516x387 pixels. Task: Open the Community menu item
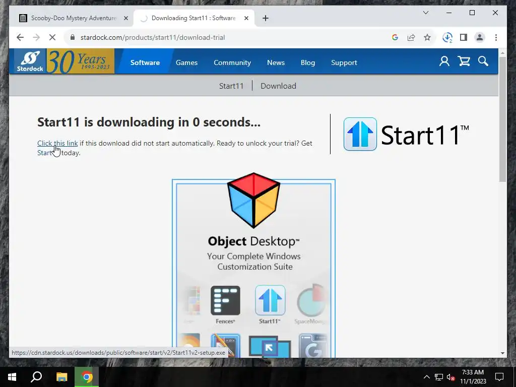[x=232, y=62]
